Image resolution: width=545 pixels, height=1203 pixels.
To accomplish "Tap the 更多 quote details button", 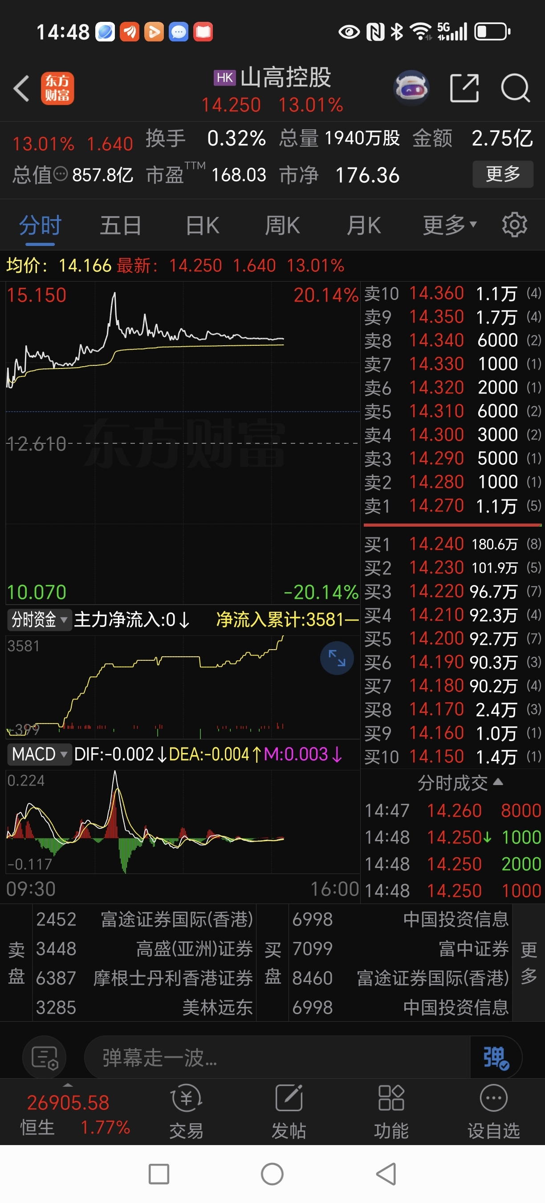I will [x=503, y=174].
